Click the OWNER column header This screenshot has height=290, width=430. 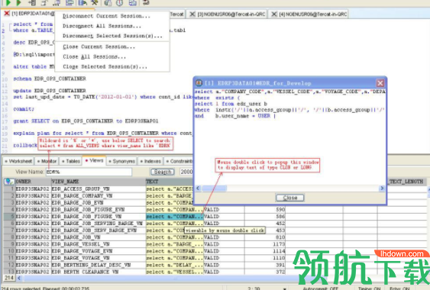(x=33, y=182)
